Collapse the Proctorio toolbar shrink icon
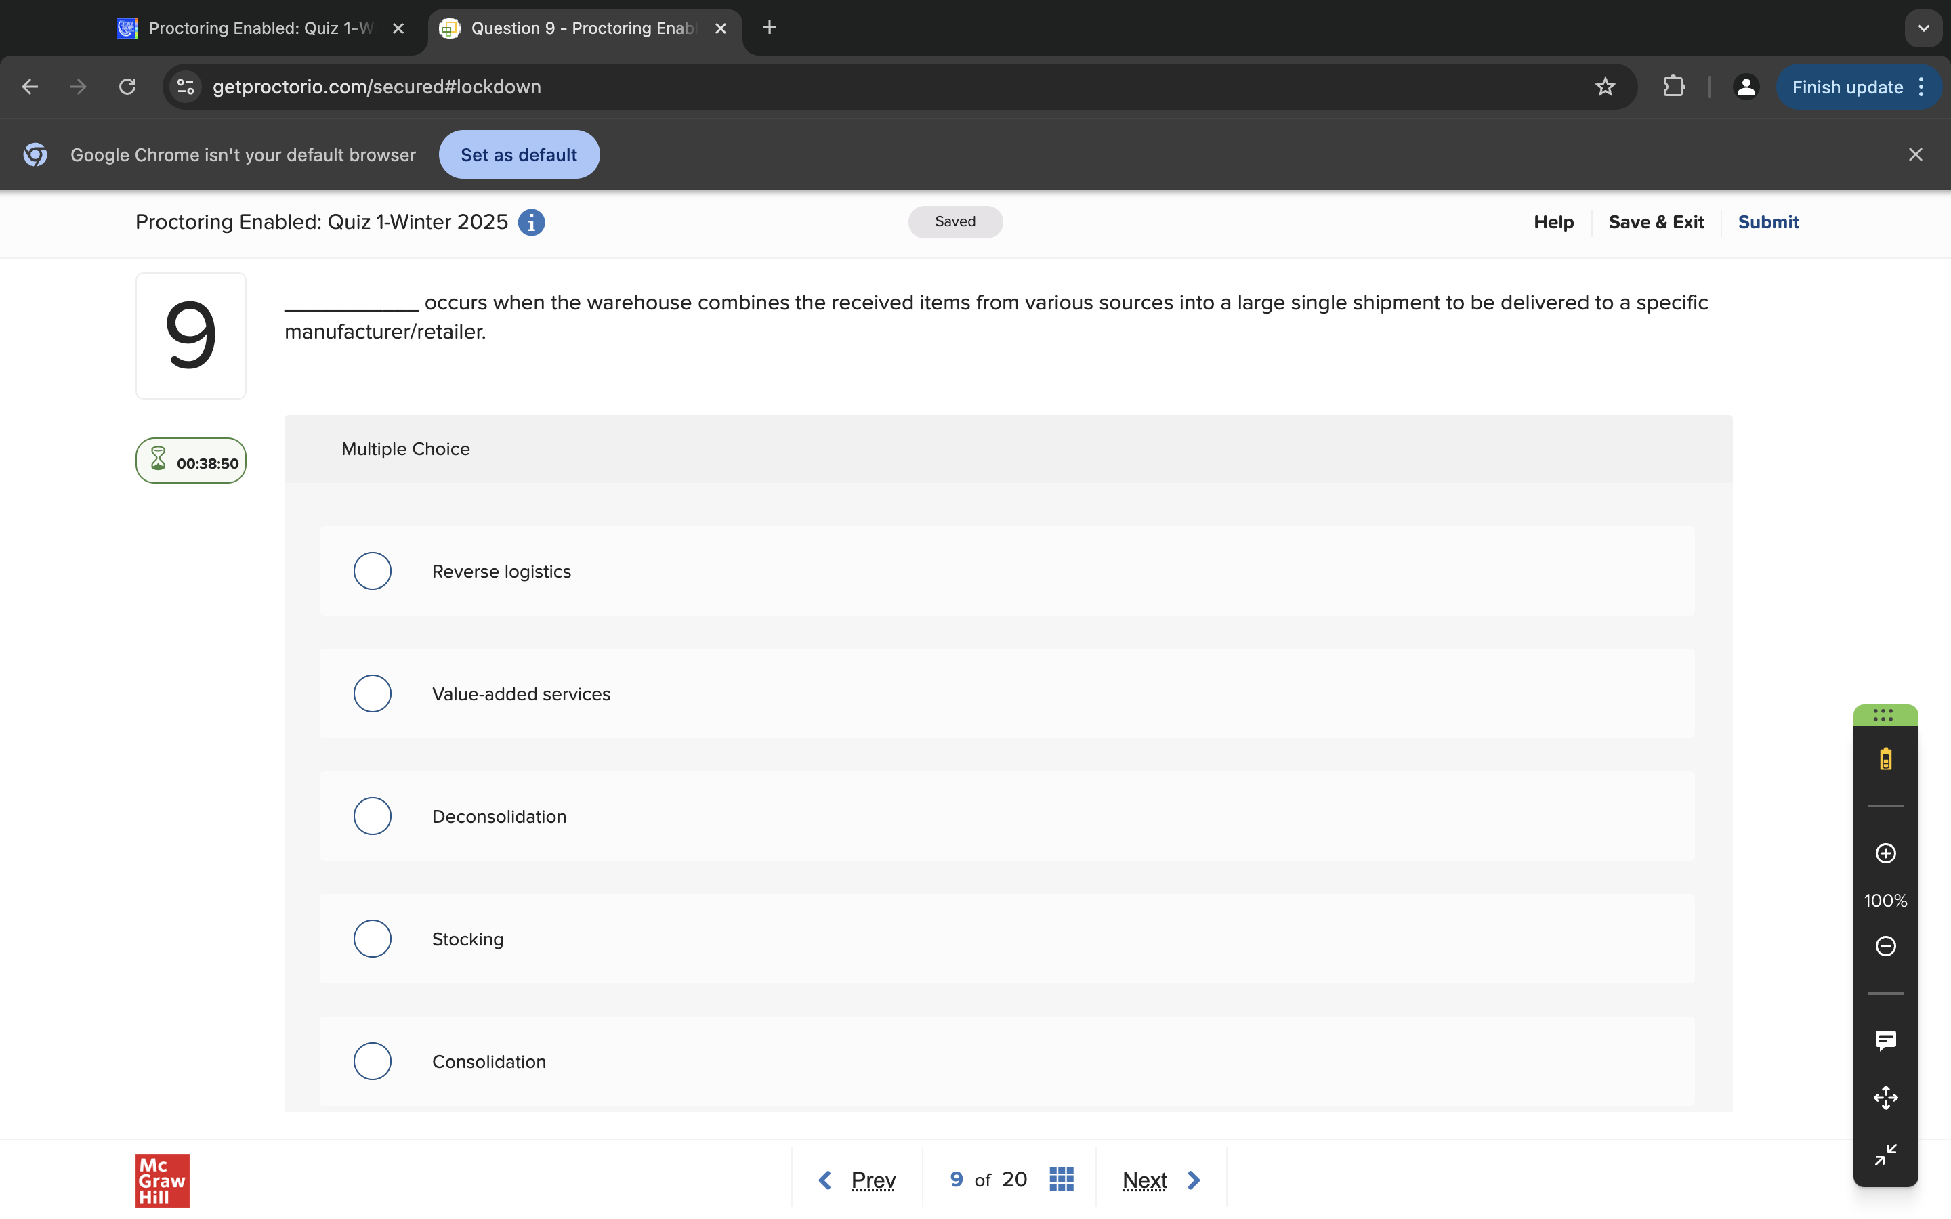1951x1219 pixels. 1885,1155
